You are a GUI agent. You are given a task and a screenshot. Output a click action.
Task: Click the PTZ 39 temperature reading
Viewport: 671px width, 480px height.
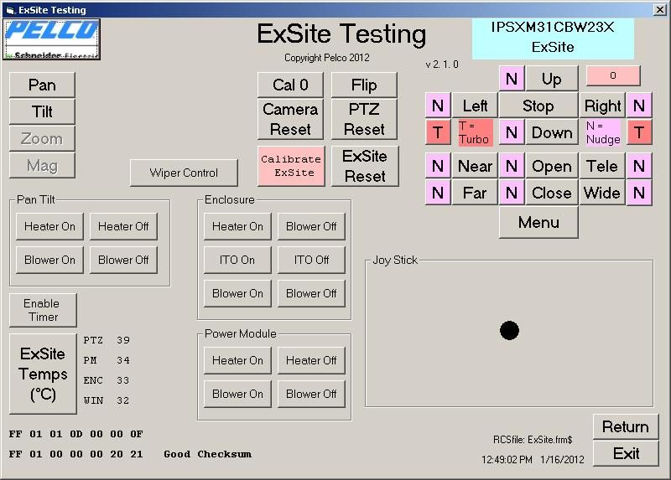107,340
